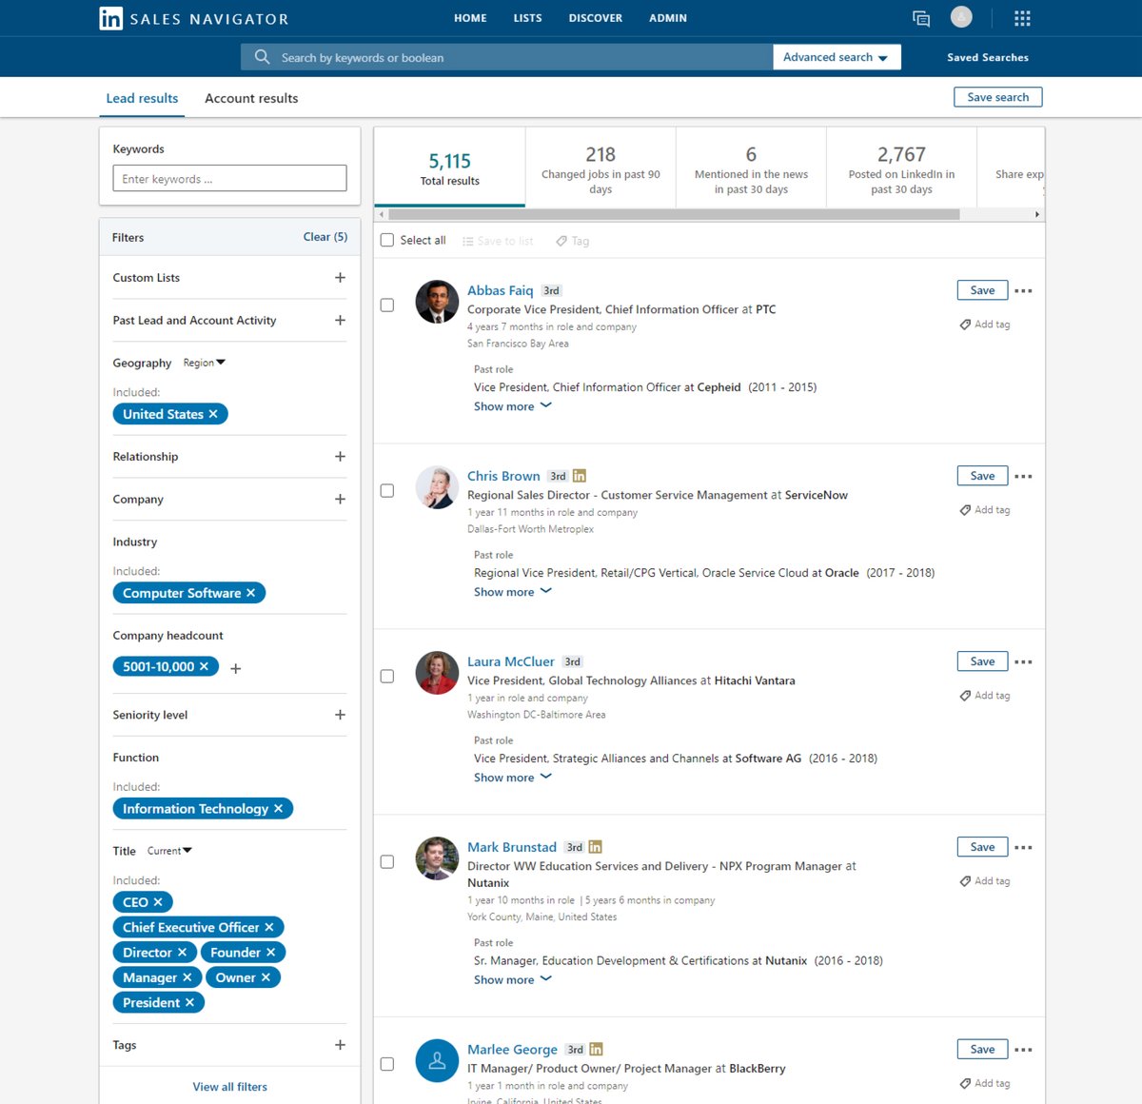This screenshot has width=1142, height=1104.
Task: Open more options for Abbas Faiq
Action: 1023,291
